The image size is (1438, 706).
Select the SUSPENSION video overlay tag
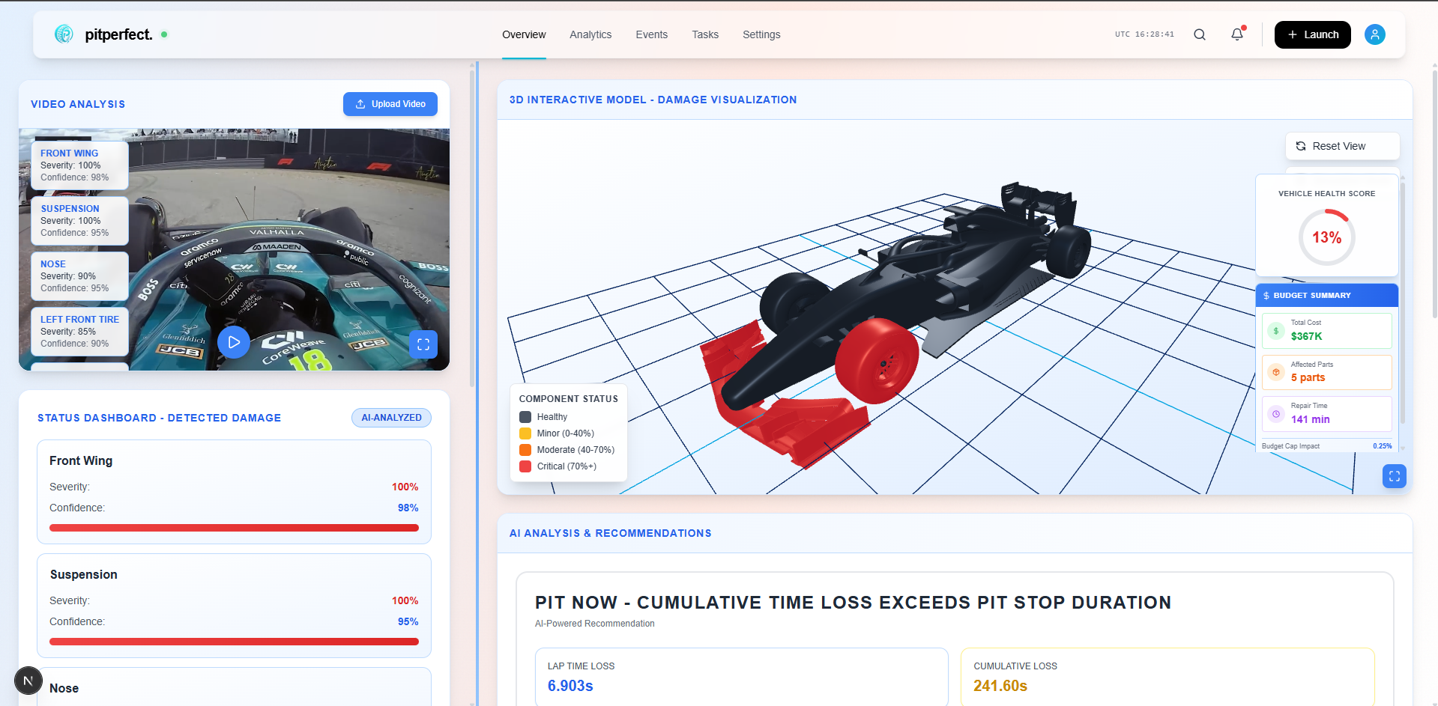coord(79,220)
